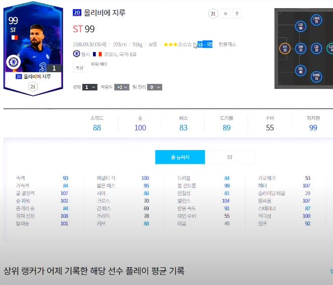Click the upload arrow icon

tap(237, 14)
